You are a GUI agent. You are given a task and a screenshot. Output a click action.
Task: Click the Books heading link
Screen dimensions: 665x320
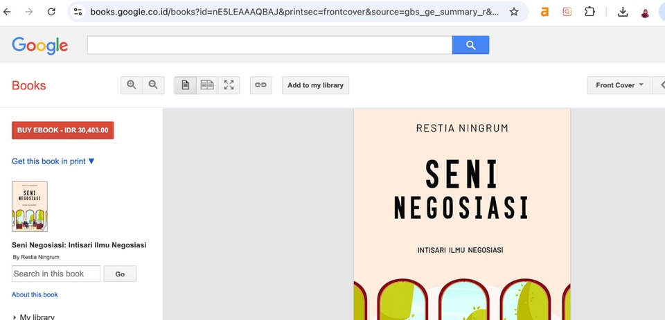pos(29,85)
